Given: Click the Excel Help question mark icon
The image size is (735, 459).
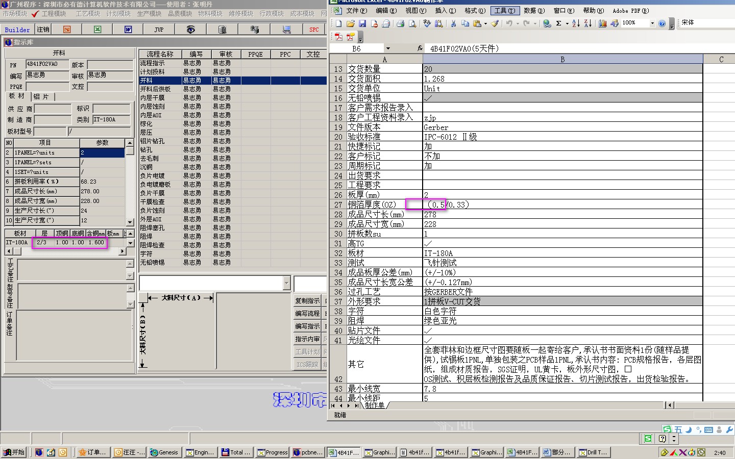Looking at the screenshot, I should tap(662, 23).
